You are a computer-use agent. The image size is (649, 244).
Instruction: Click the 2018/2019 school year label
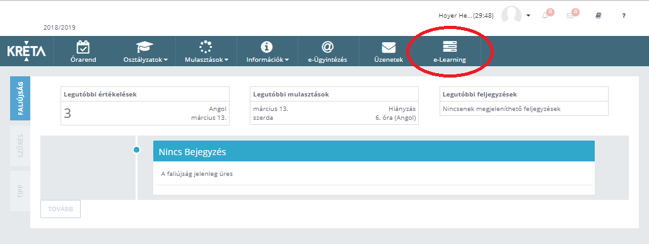click(x=59, y=28)
